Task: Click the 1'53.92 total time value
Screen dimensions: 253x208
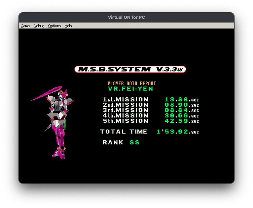Action: [178, 132]
